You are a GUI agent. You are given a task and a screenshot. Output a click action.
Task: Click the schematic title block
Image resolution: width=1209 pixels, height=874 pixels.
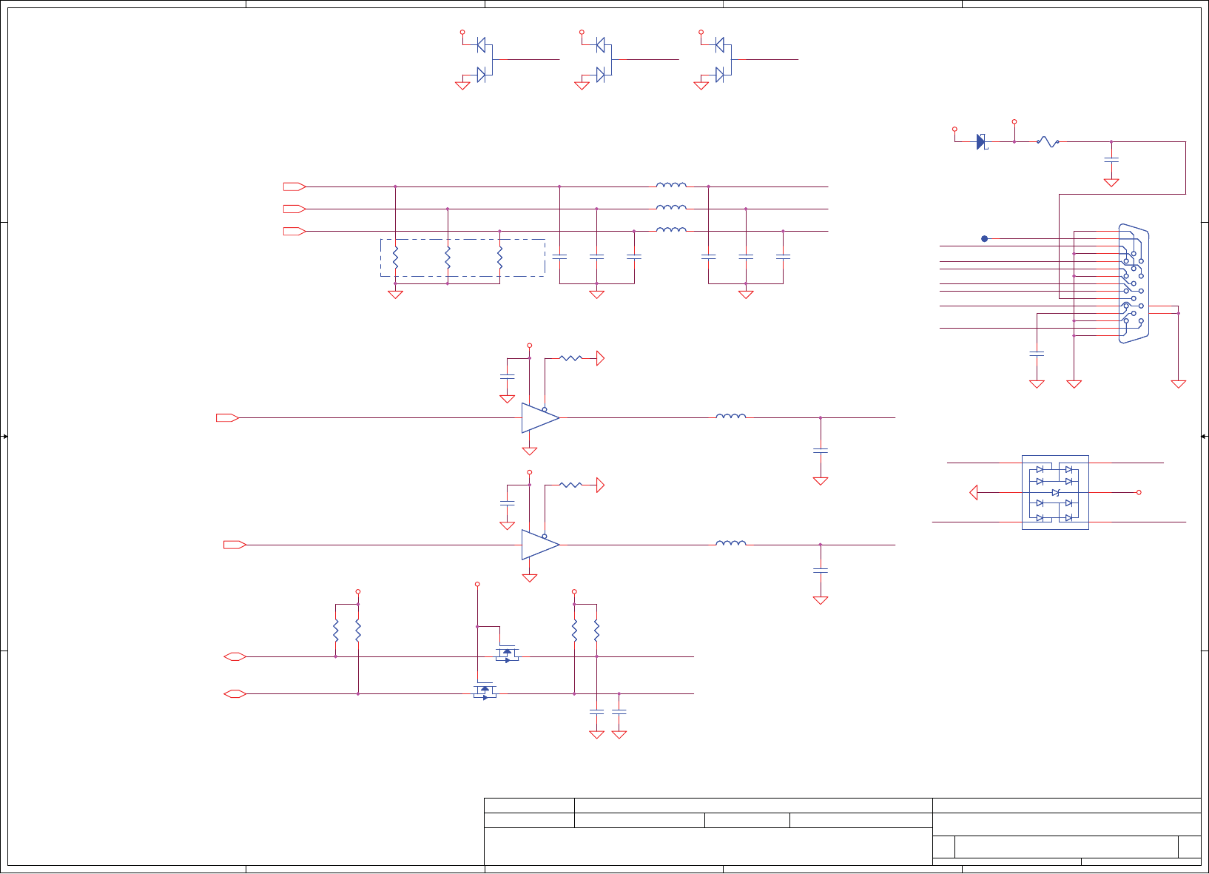843,831
